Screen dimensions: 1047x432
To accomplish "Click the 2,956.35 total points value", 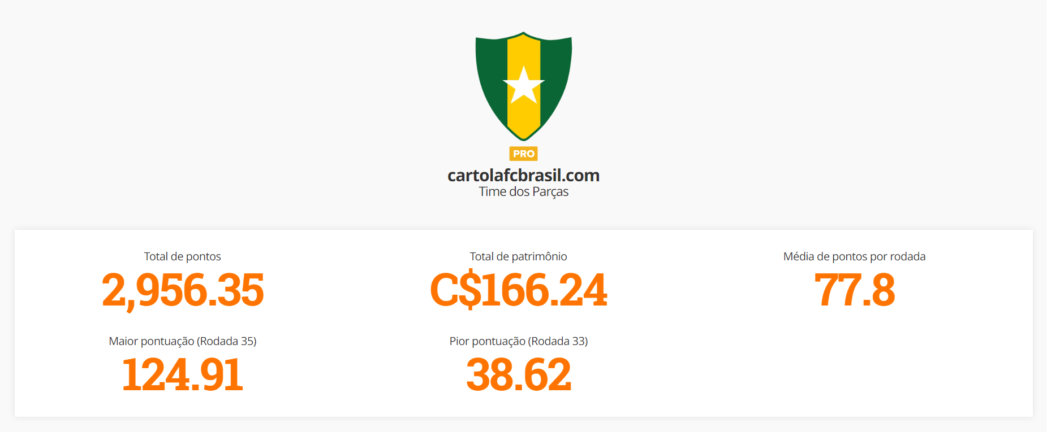I will 183,290.
